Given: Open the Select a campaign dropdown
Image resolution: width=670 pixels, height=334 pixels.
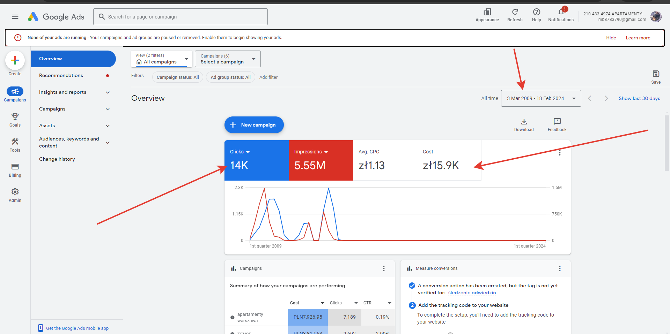Looking at the screenshot, I should click(228, 59).
